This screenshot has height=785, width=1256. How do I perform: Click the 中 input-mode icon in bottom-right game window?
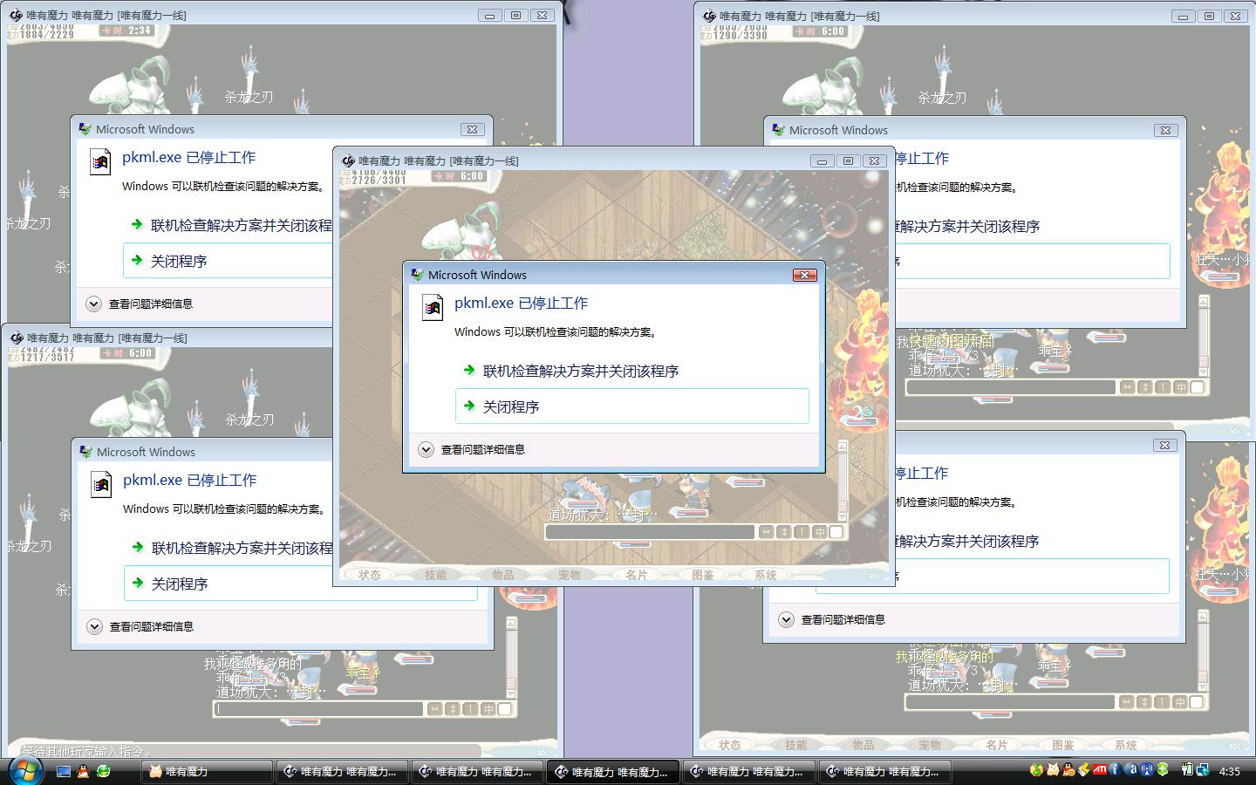coord(1181,702)
